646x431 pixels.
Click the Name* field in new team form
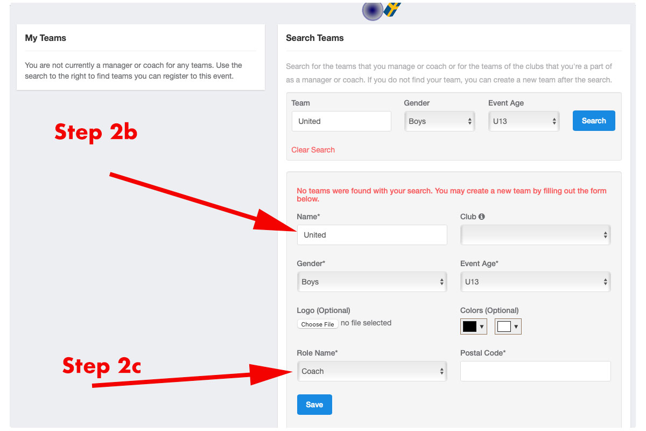click(x=372, y=235)
